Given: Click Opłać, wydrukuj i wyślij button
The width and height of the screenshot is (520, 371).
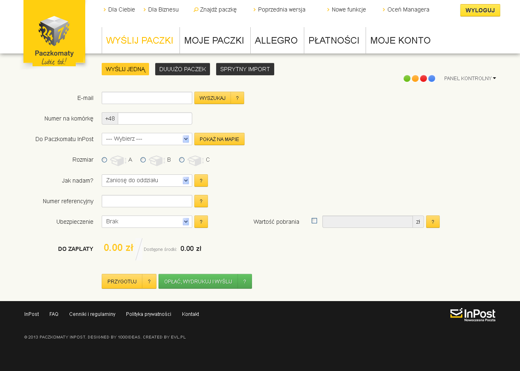Looking at the screenshot, I should pos(198,281).
